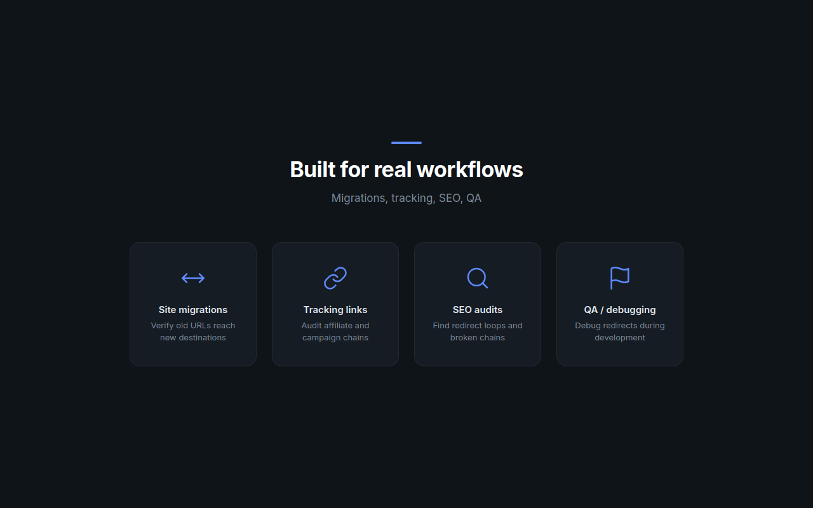
Task: Click the Migrations, tracking, SEO, QA subtitle
Action: point(406,197)
